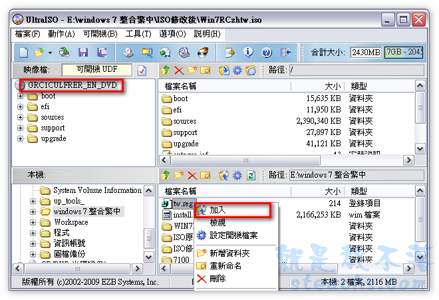439x300 pixels.
Task: Click the Add to image icon in local toolbar
Action: pos(223,176)
